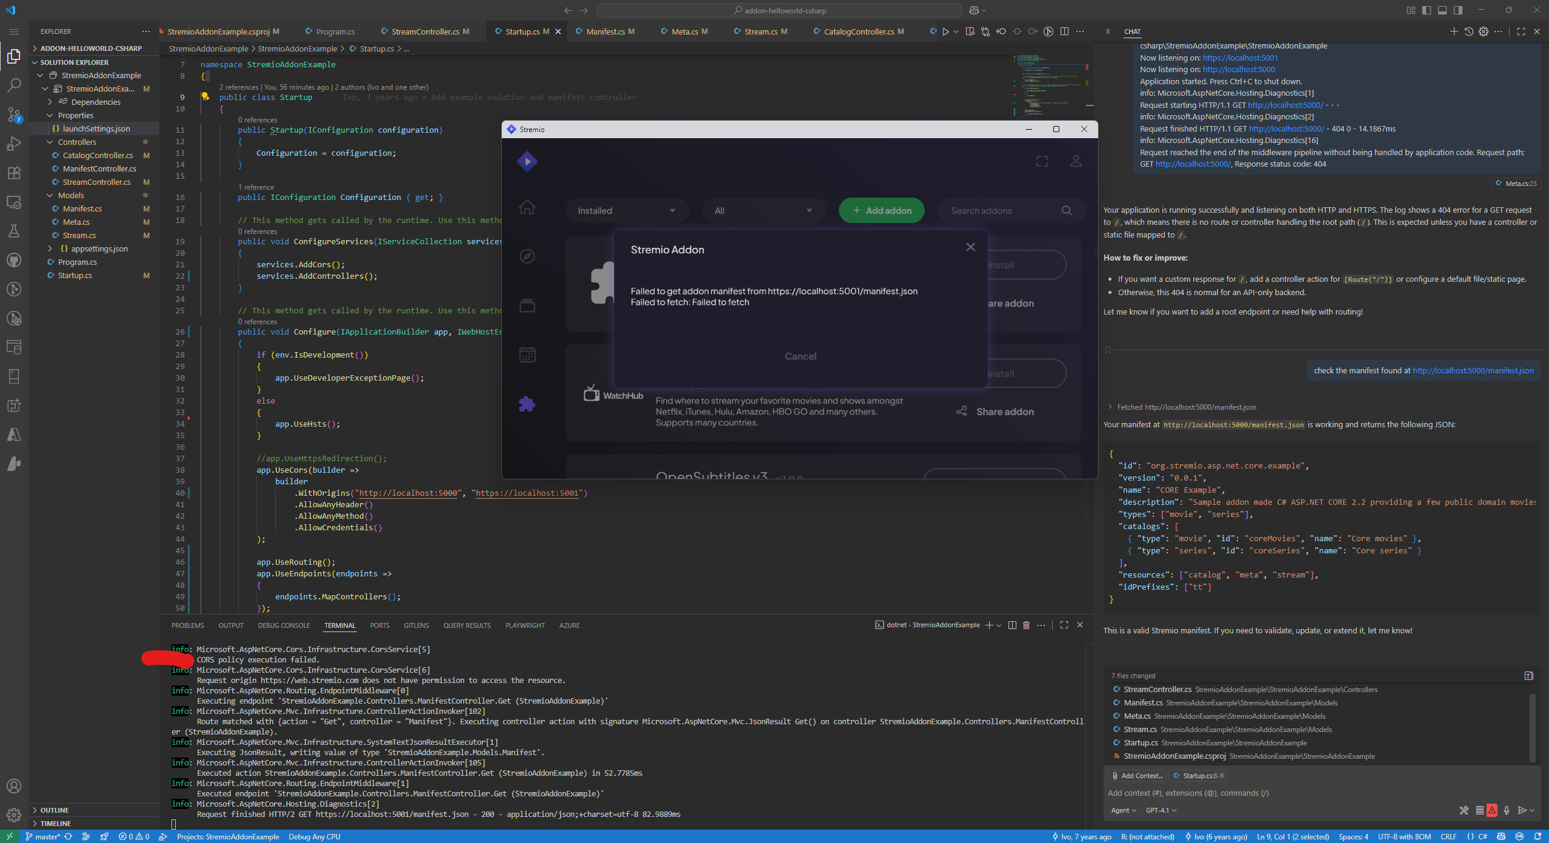1549x843 pixels.
Task: Click master branch in status bar
Action: [x=42, y=837]
